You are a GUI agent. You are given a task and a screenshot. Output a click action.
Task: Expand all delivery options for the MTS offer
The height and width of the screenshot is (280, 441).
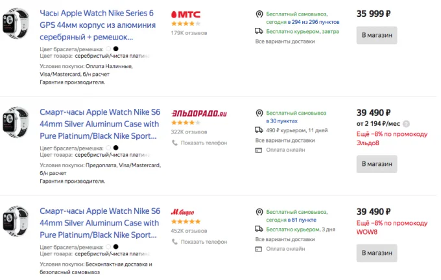coord(285,41)
